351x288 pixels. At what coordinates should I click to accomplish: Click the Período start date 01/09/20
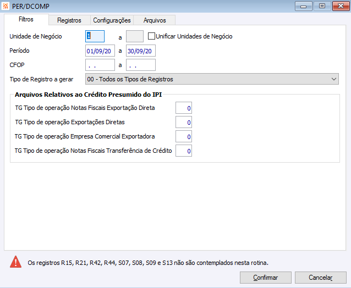[100, 51]
